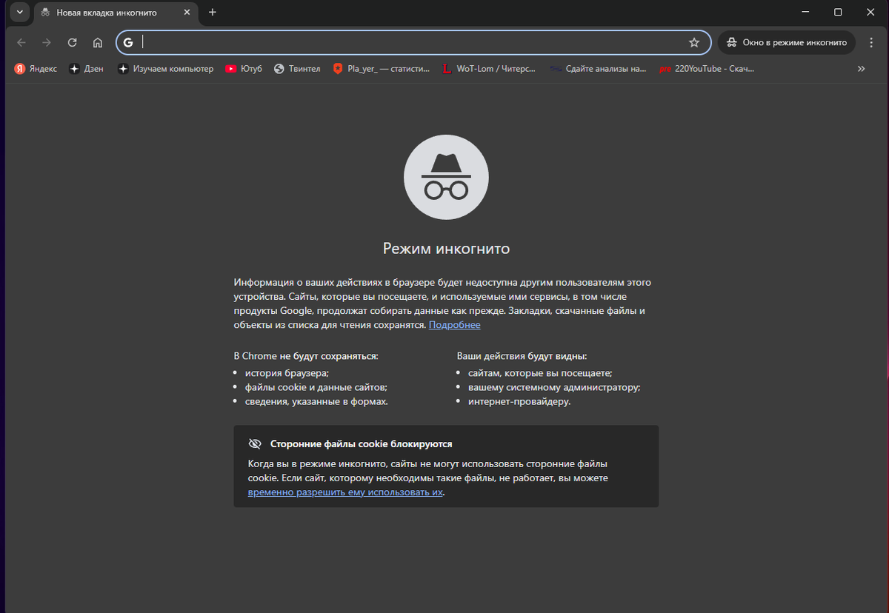Click the 'интернет-провайдеру.' list item
This screenshot has height=613, width=889.
[519, 401]
